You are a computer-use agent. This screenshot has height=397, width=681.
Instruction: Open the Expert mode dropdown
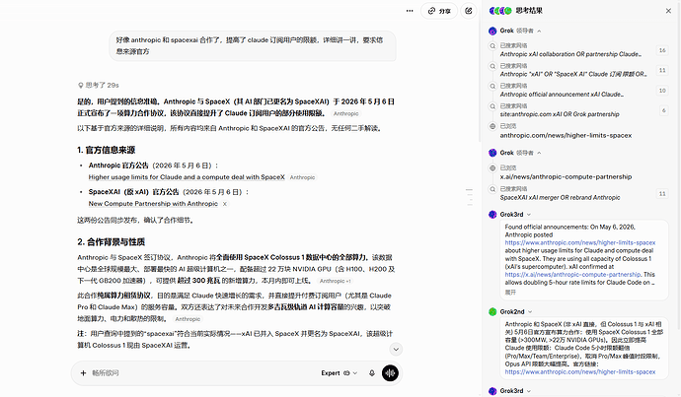click(x=340, y=372)
